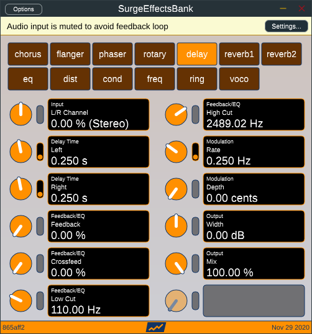Toggle the switch beside Output Width
The image size is (312, 334).
click(196, 226)
